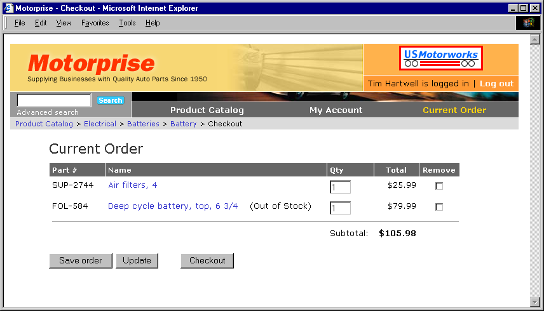Click Qty field for Deep cycle battery
This screenshot has width=544, height=311.
340,208
